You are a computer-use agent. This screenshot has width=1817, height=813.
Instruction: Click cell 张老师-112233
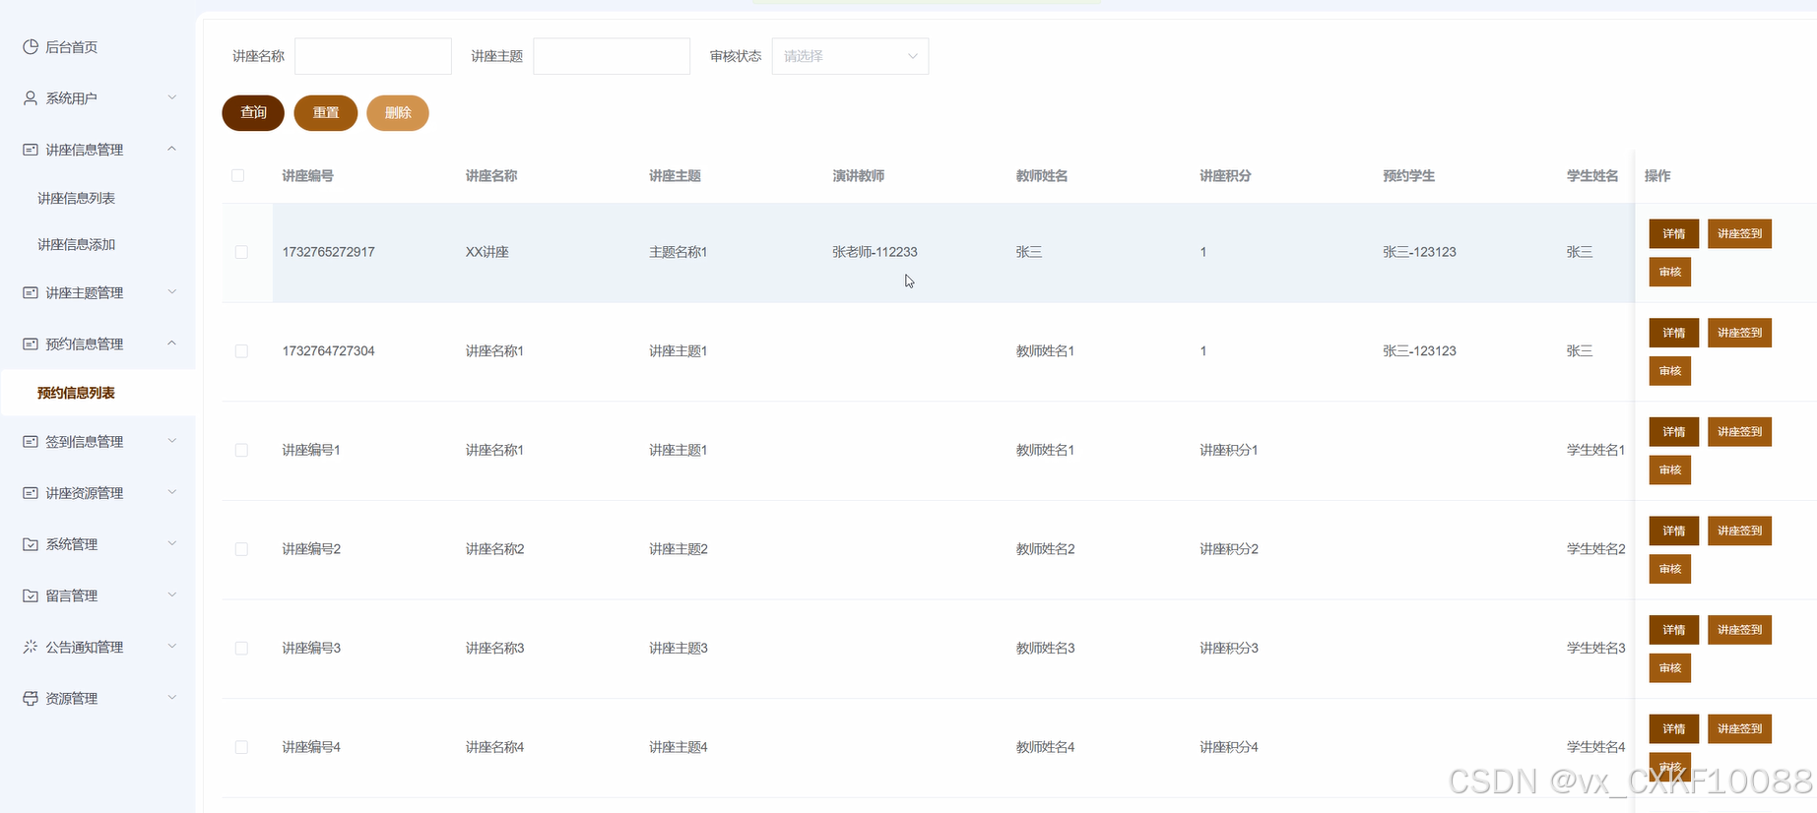pos(875,252)
